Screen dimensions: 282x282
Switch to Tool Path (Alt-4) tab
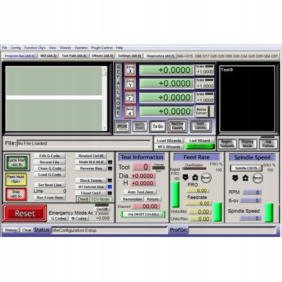coord(74,56)
